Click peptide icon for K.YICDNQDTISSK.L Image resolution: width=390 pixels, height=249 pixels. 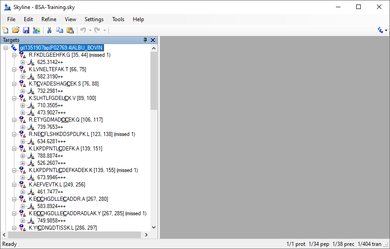point(23,227)
